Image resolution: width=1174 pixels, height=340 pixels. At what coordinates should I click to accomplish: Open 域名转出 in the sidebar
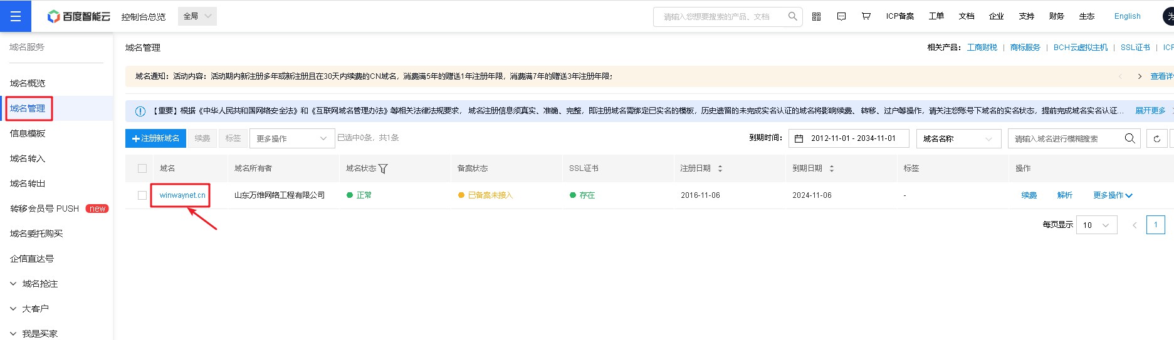tap(28, 183)
